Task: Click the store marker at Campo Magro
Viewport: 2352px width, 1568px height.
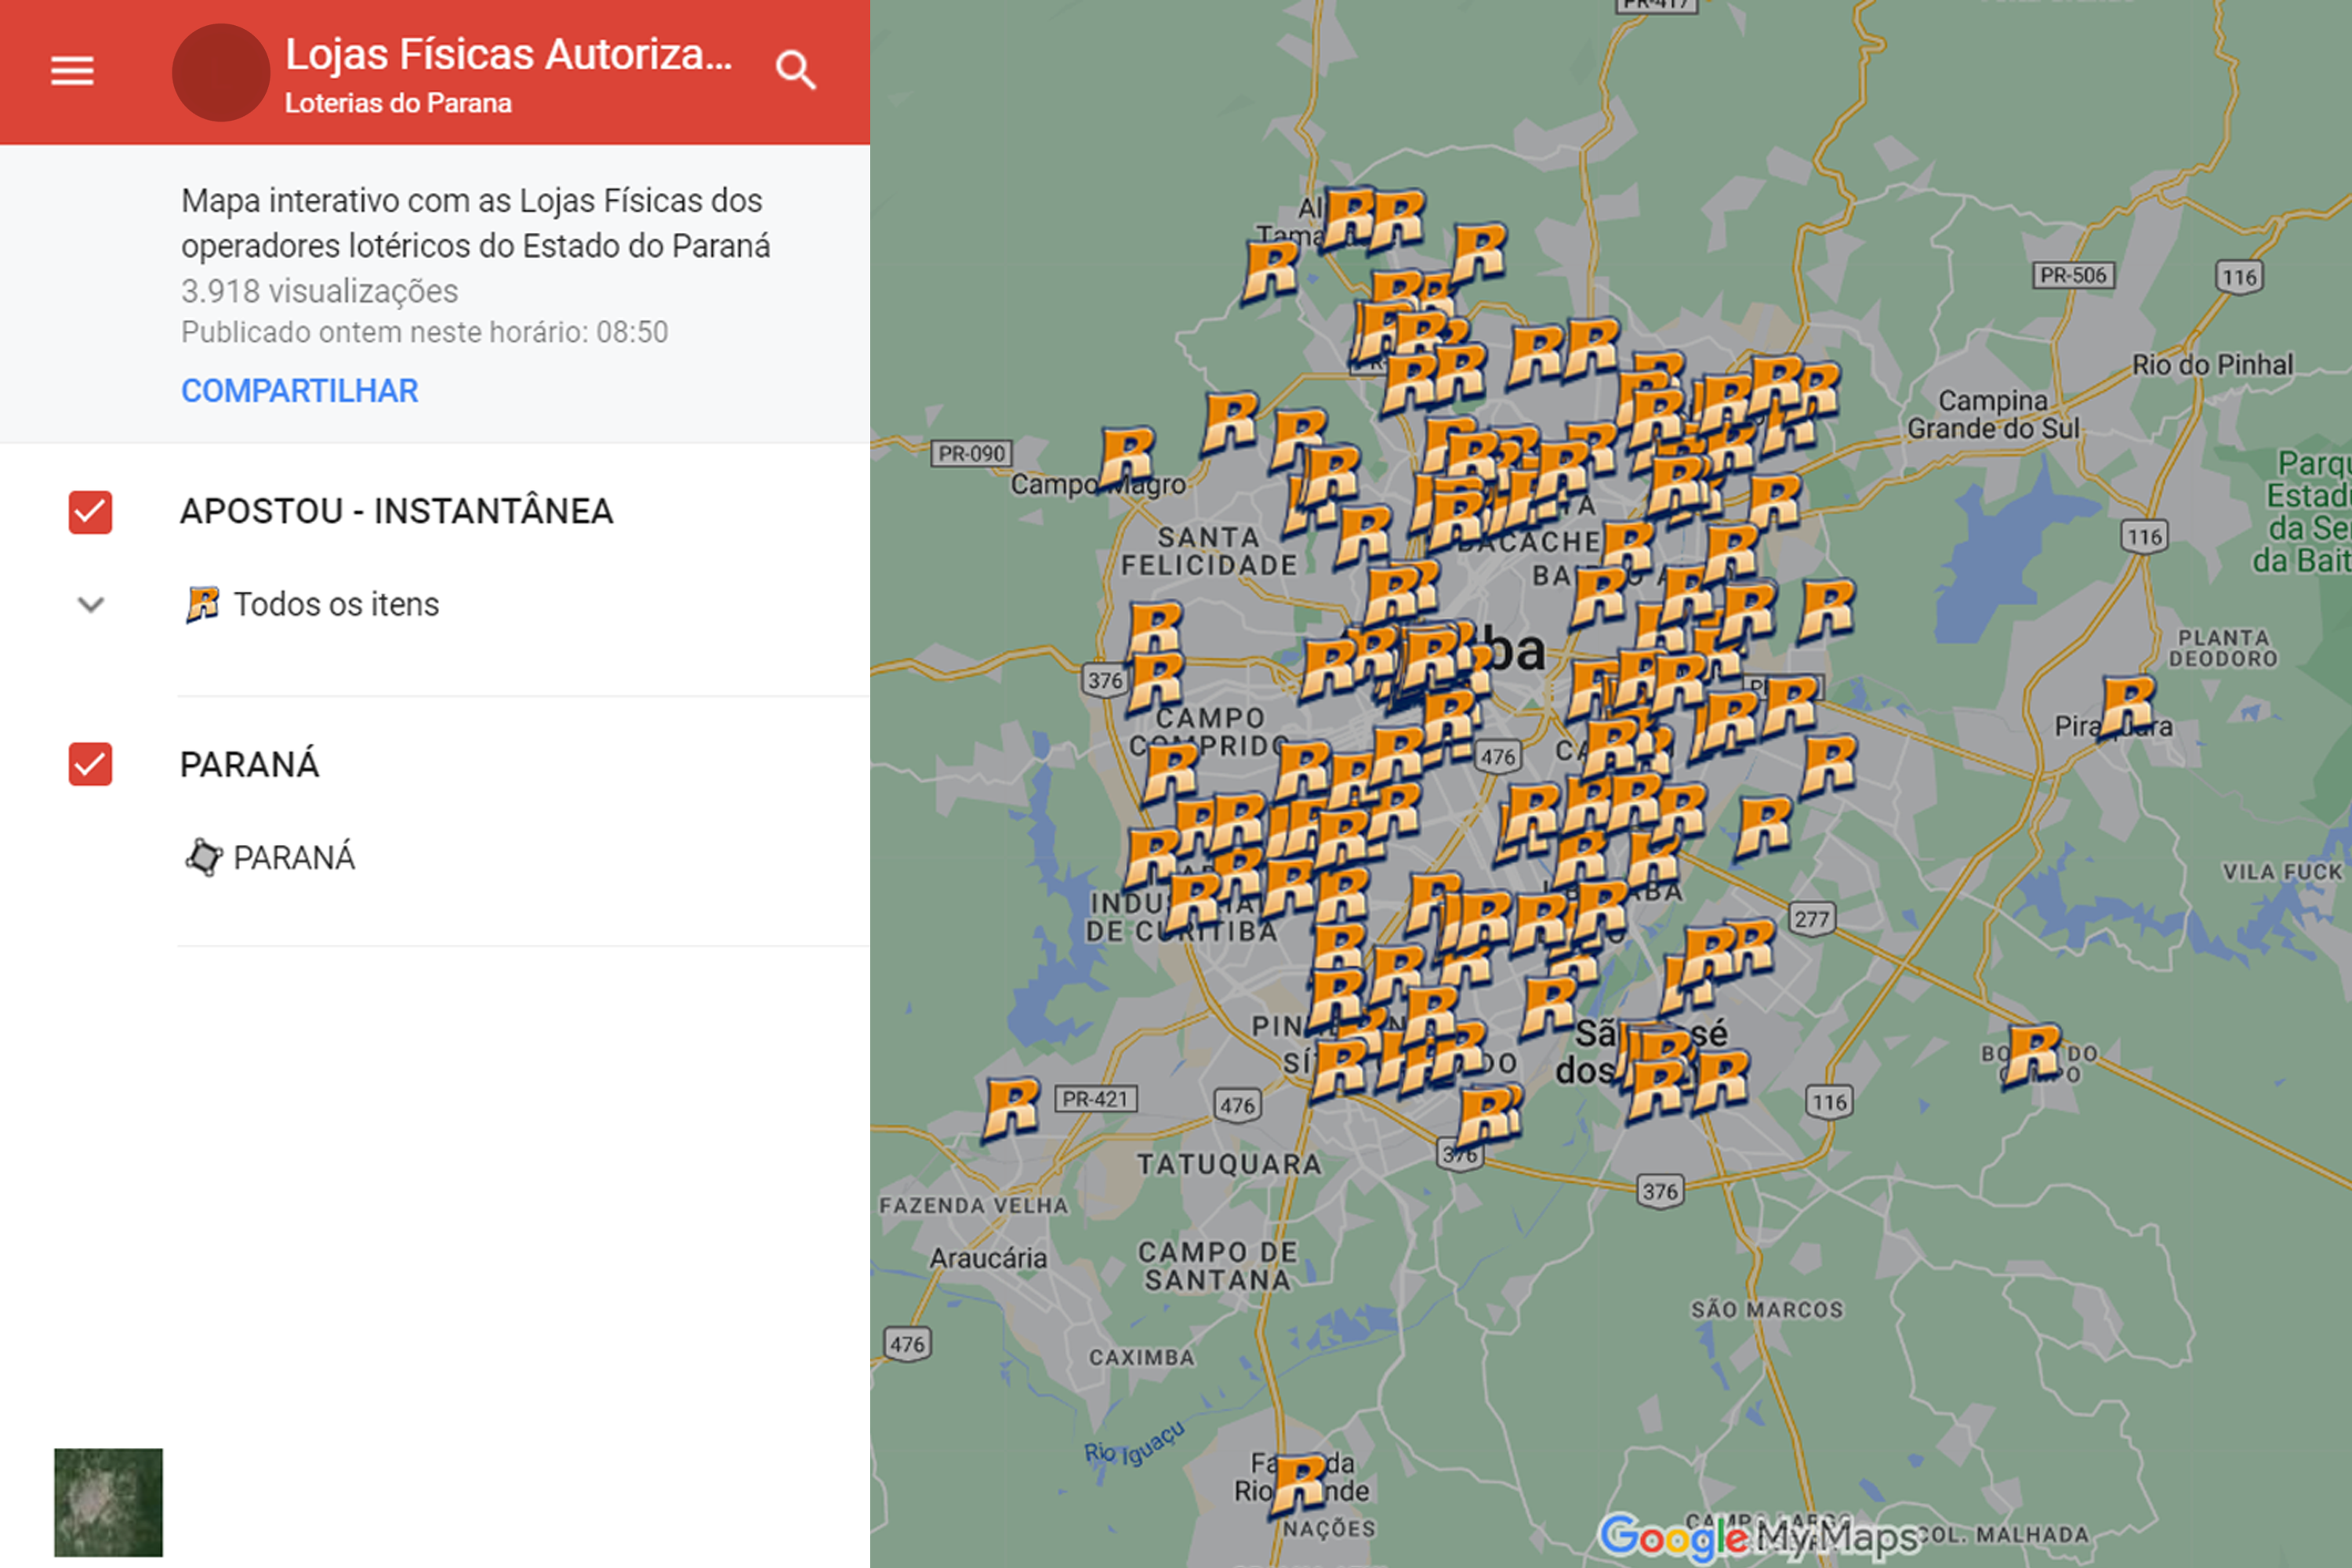Action: point(1127,458)
